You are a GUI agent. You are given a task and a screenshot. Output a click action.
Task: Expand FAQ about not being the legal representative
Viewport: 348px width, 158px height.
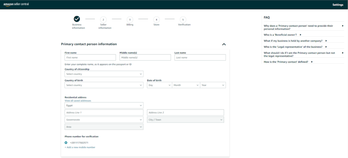click(x=303, y=55)
